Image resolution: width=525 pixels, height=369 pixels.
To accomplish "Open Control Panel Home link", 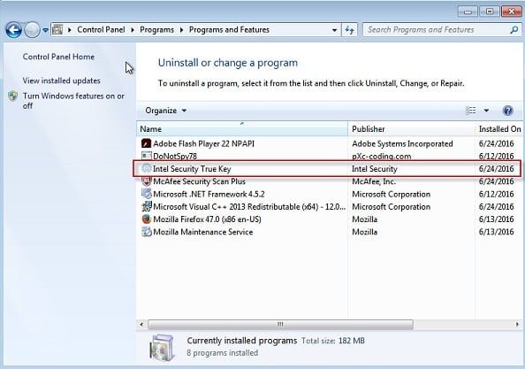I will [x=58, y=57].
